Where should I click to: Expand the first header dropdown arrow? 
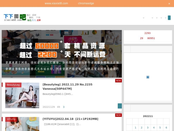click(144, 18)
